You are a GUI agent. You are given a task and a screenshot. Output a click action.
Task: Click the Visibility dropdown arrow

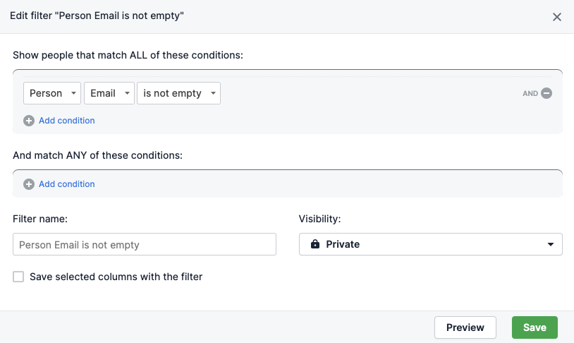coord(551,244)
